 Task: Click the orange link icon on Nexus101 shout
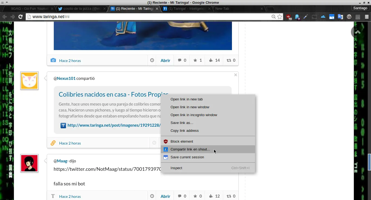[53, 143]
